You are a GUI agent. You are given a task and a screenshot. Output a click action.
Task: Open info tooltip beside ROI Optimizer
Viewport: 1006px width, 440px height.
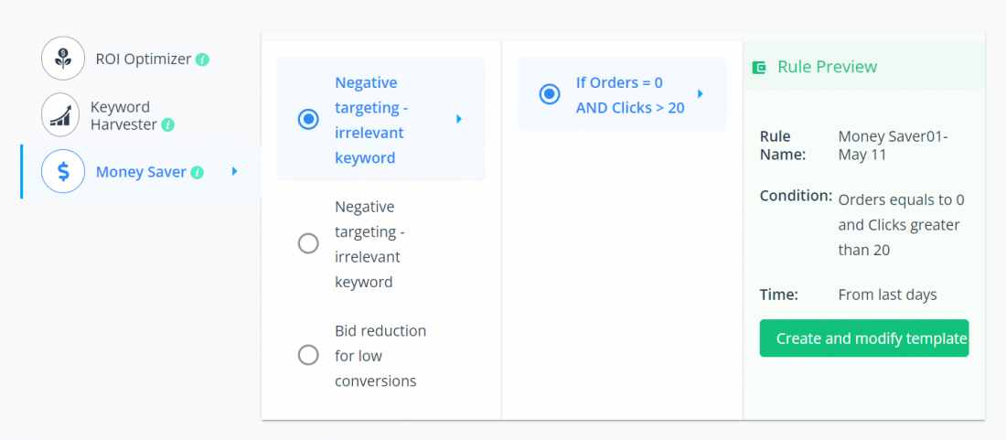(x=202, y=59)
